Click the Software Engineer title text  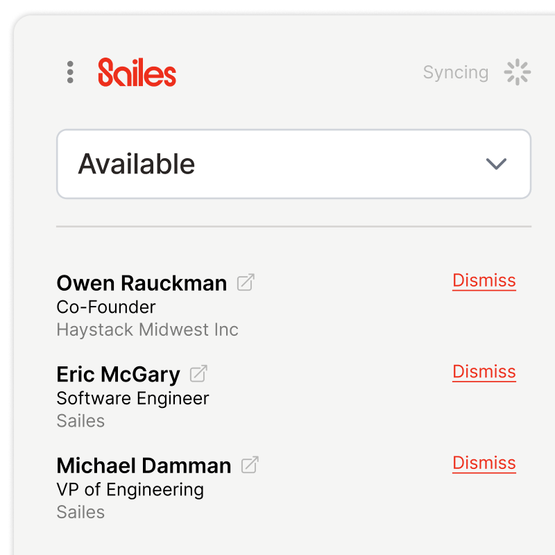pyautogui.click(x=133, y=398)
